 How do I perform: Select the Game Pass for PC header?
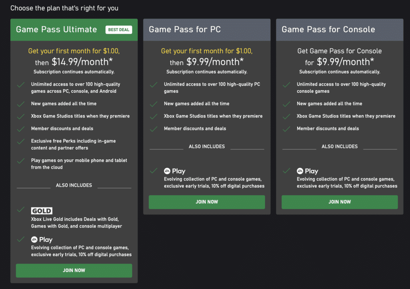click(x=207, y=30)
